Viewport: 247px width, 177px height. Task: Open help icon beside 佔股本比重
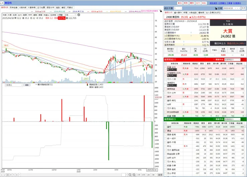click(184, 42)
